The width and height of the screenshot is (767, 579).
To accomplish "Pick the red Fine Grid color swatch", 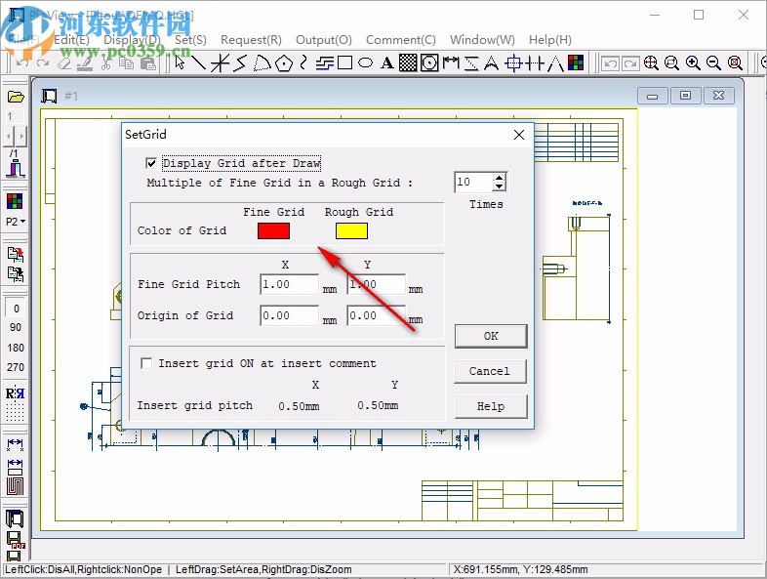I will 273,231.
